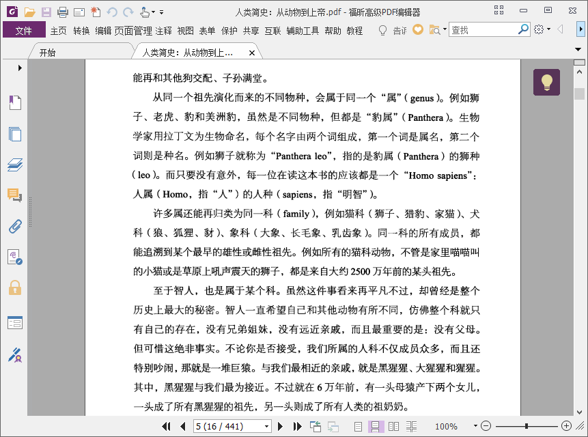Expand the advanced find options dropdown

click(445, 29)
